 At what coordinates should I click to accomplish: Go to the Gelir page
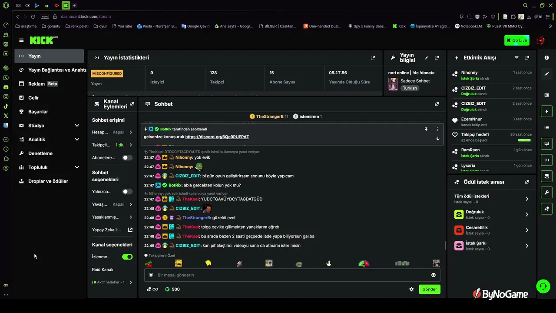click(49, 98)
